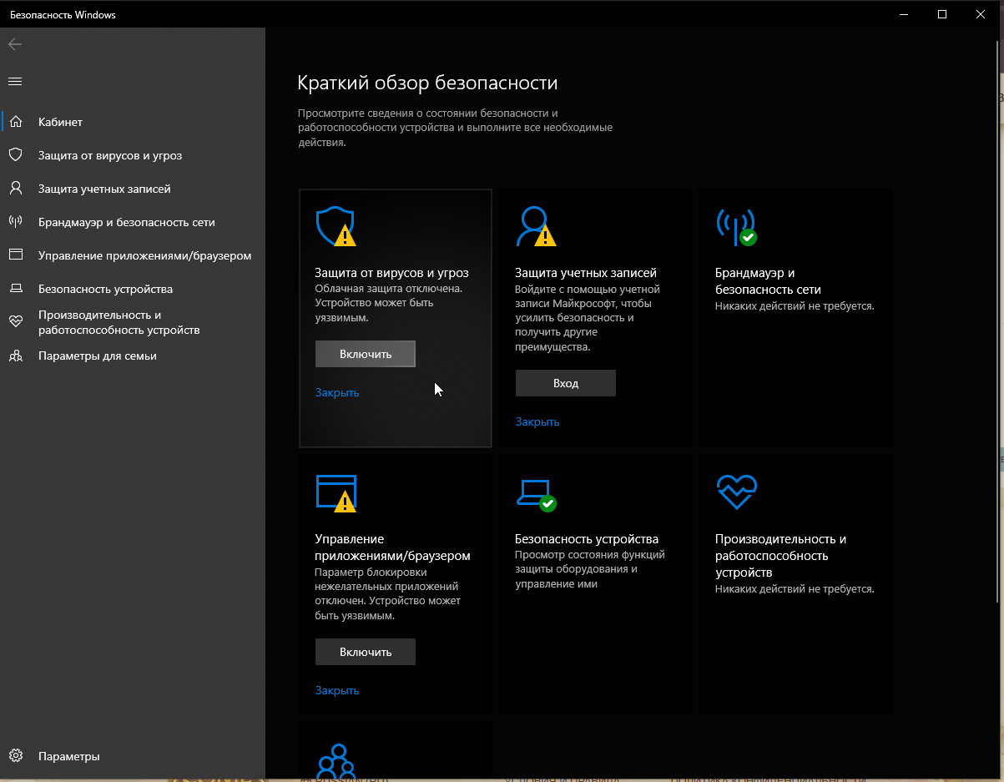This screenshot has height=782, width=1004.
Task: Click Управление приложениями/браузером tile title
Action: (x=392, y=547)
